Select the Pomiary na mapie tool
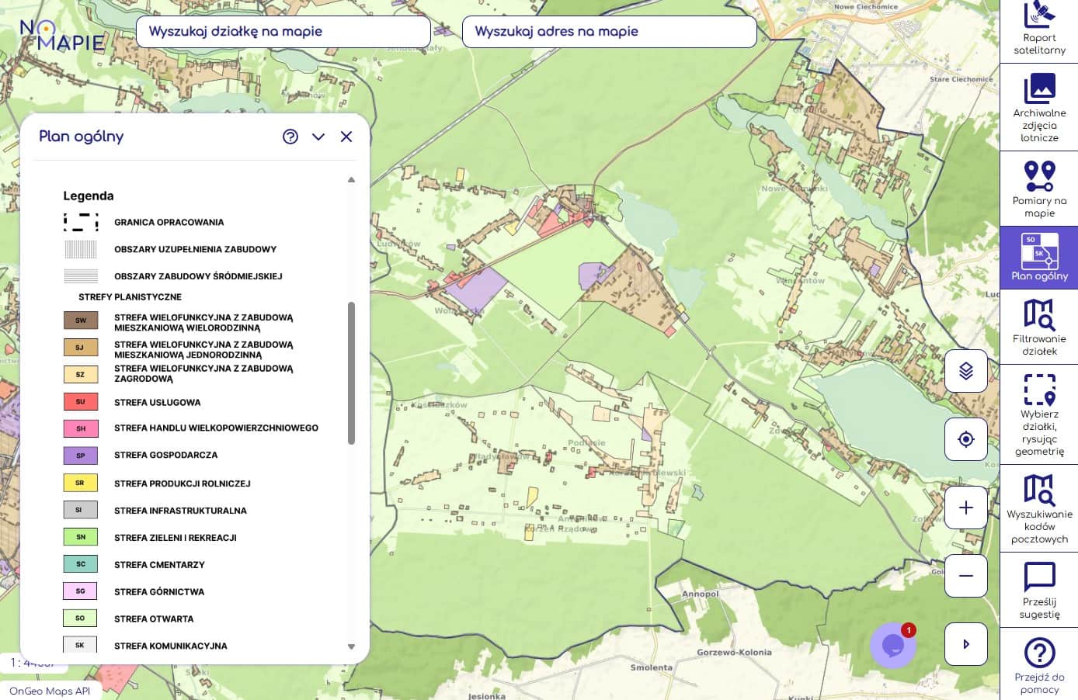 pos(1039,189)
